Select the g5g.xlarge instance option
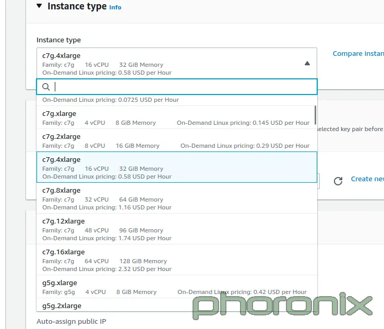The width and height of the screenshot is (384, 329). pyautogui.click(x=177, y=287)
